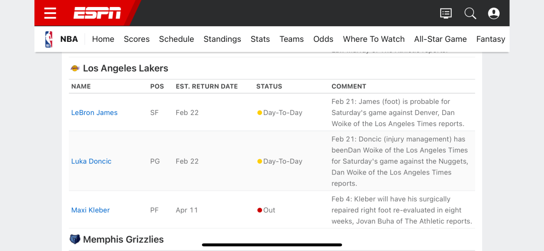The width and height of the screenshot is (544, 251).
Task: Open the Schedule tab
Action: (x=177, y=39)
